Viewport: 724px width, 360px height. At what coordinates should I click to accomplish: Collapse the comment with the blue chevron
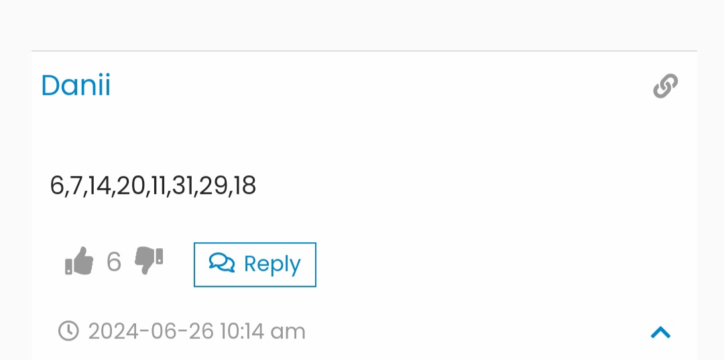pyautogui.click(x=660, y=332)
